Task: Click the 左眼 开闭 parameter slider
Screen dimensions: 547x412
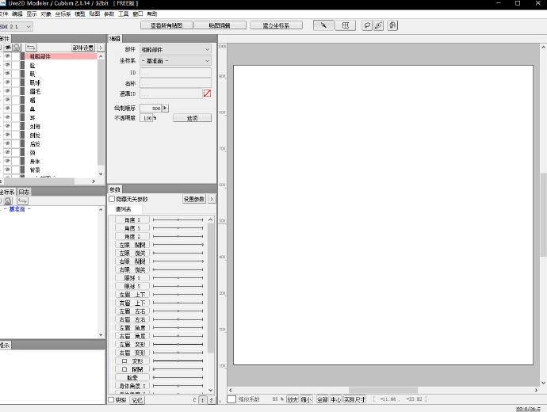Action: 178,245
